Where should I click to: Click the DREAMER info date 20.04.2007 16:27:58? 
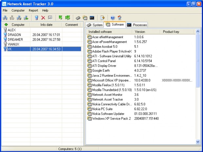click(46, 39)
